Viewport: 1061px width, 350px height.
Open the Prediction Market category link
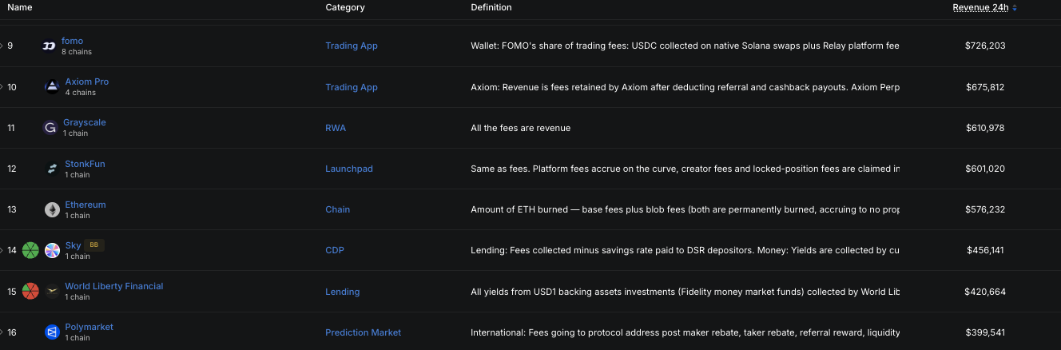point(363,332)
